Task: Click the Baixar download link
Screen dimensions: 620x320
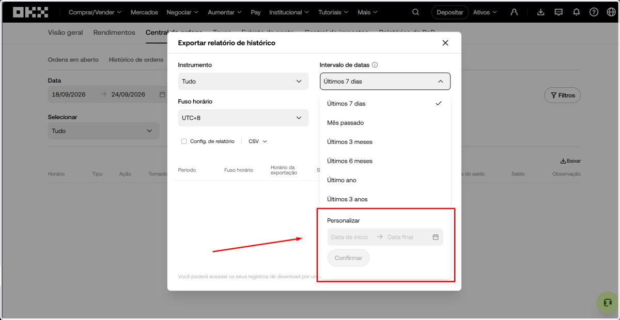Action: [570, 161]
